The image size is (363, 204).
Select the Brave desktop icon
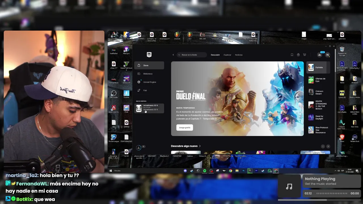342,138
